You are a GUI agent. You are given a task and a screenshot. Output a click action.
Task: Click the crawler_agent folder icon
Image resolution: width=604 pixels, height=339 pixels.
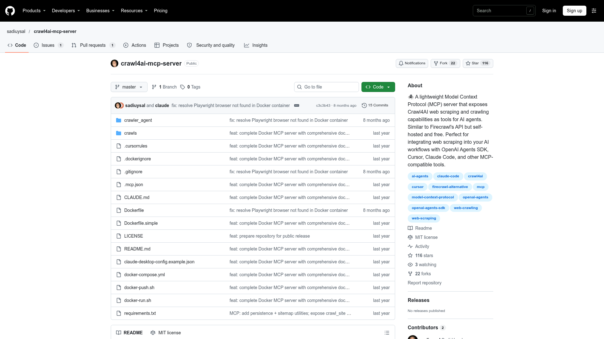(x=119, y=120)
